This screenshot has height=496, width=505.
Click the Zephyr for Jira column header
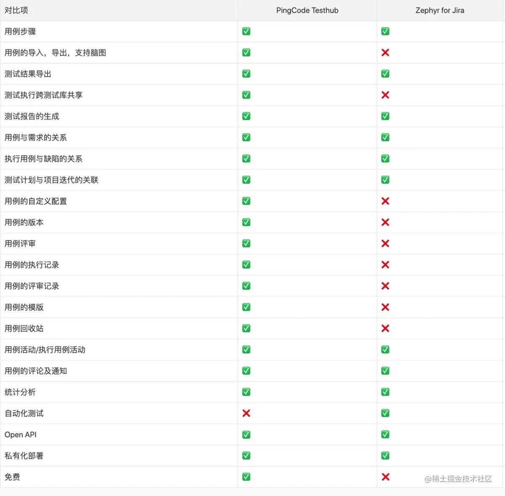440,11
